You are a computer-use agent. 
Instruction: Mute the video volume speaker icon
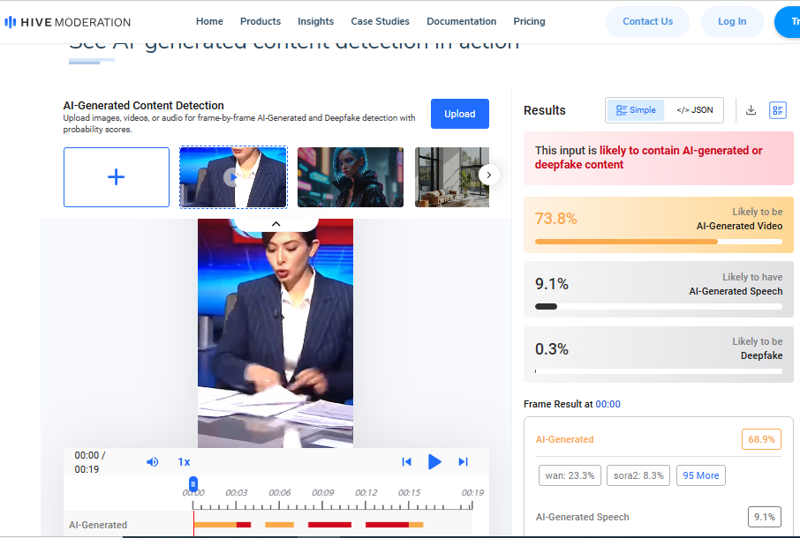click(152, 461)
